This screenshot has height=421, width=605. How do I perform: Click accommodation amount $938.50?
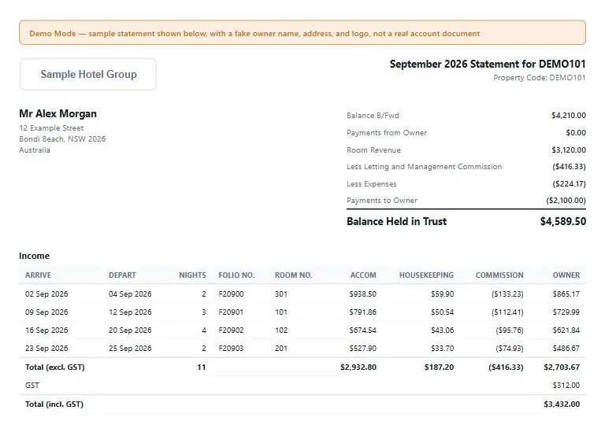point(362,294)
